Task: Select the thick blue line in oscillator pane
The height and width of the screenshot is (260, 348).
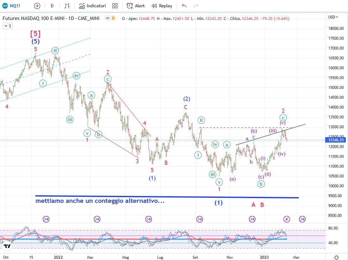Action: (x=143, y=239)
